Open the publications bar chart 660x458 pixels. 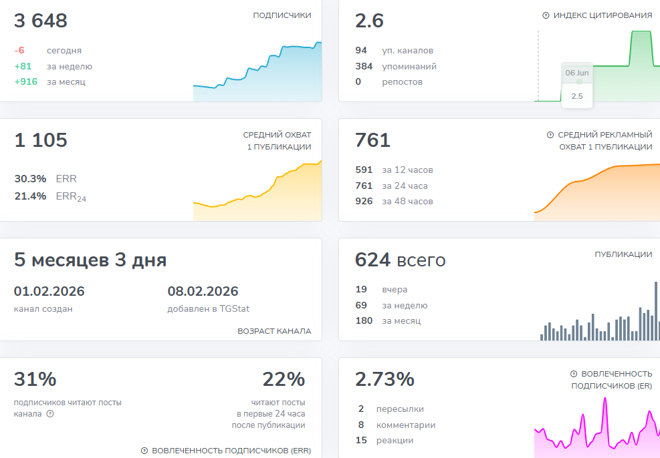click(600, 311)
